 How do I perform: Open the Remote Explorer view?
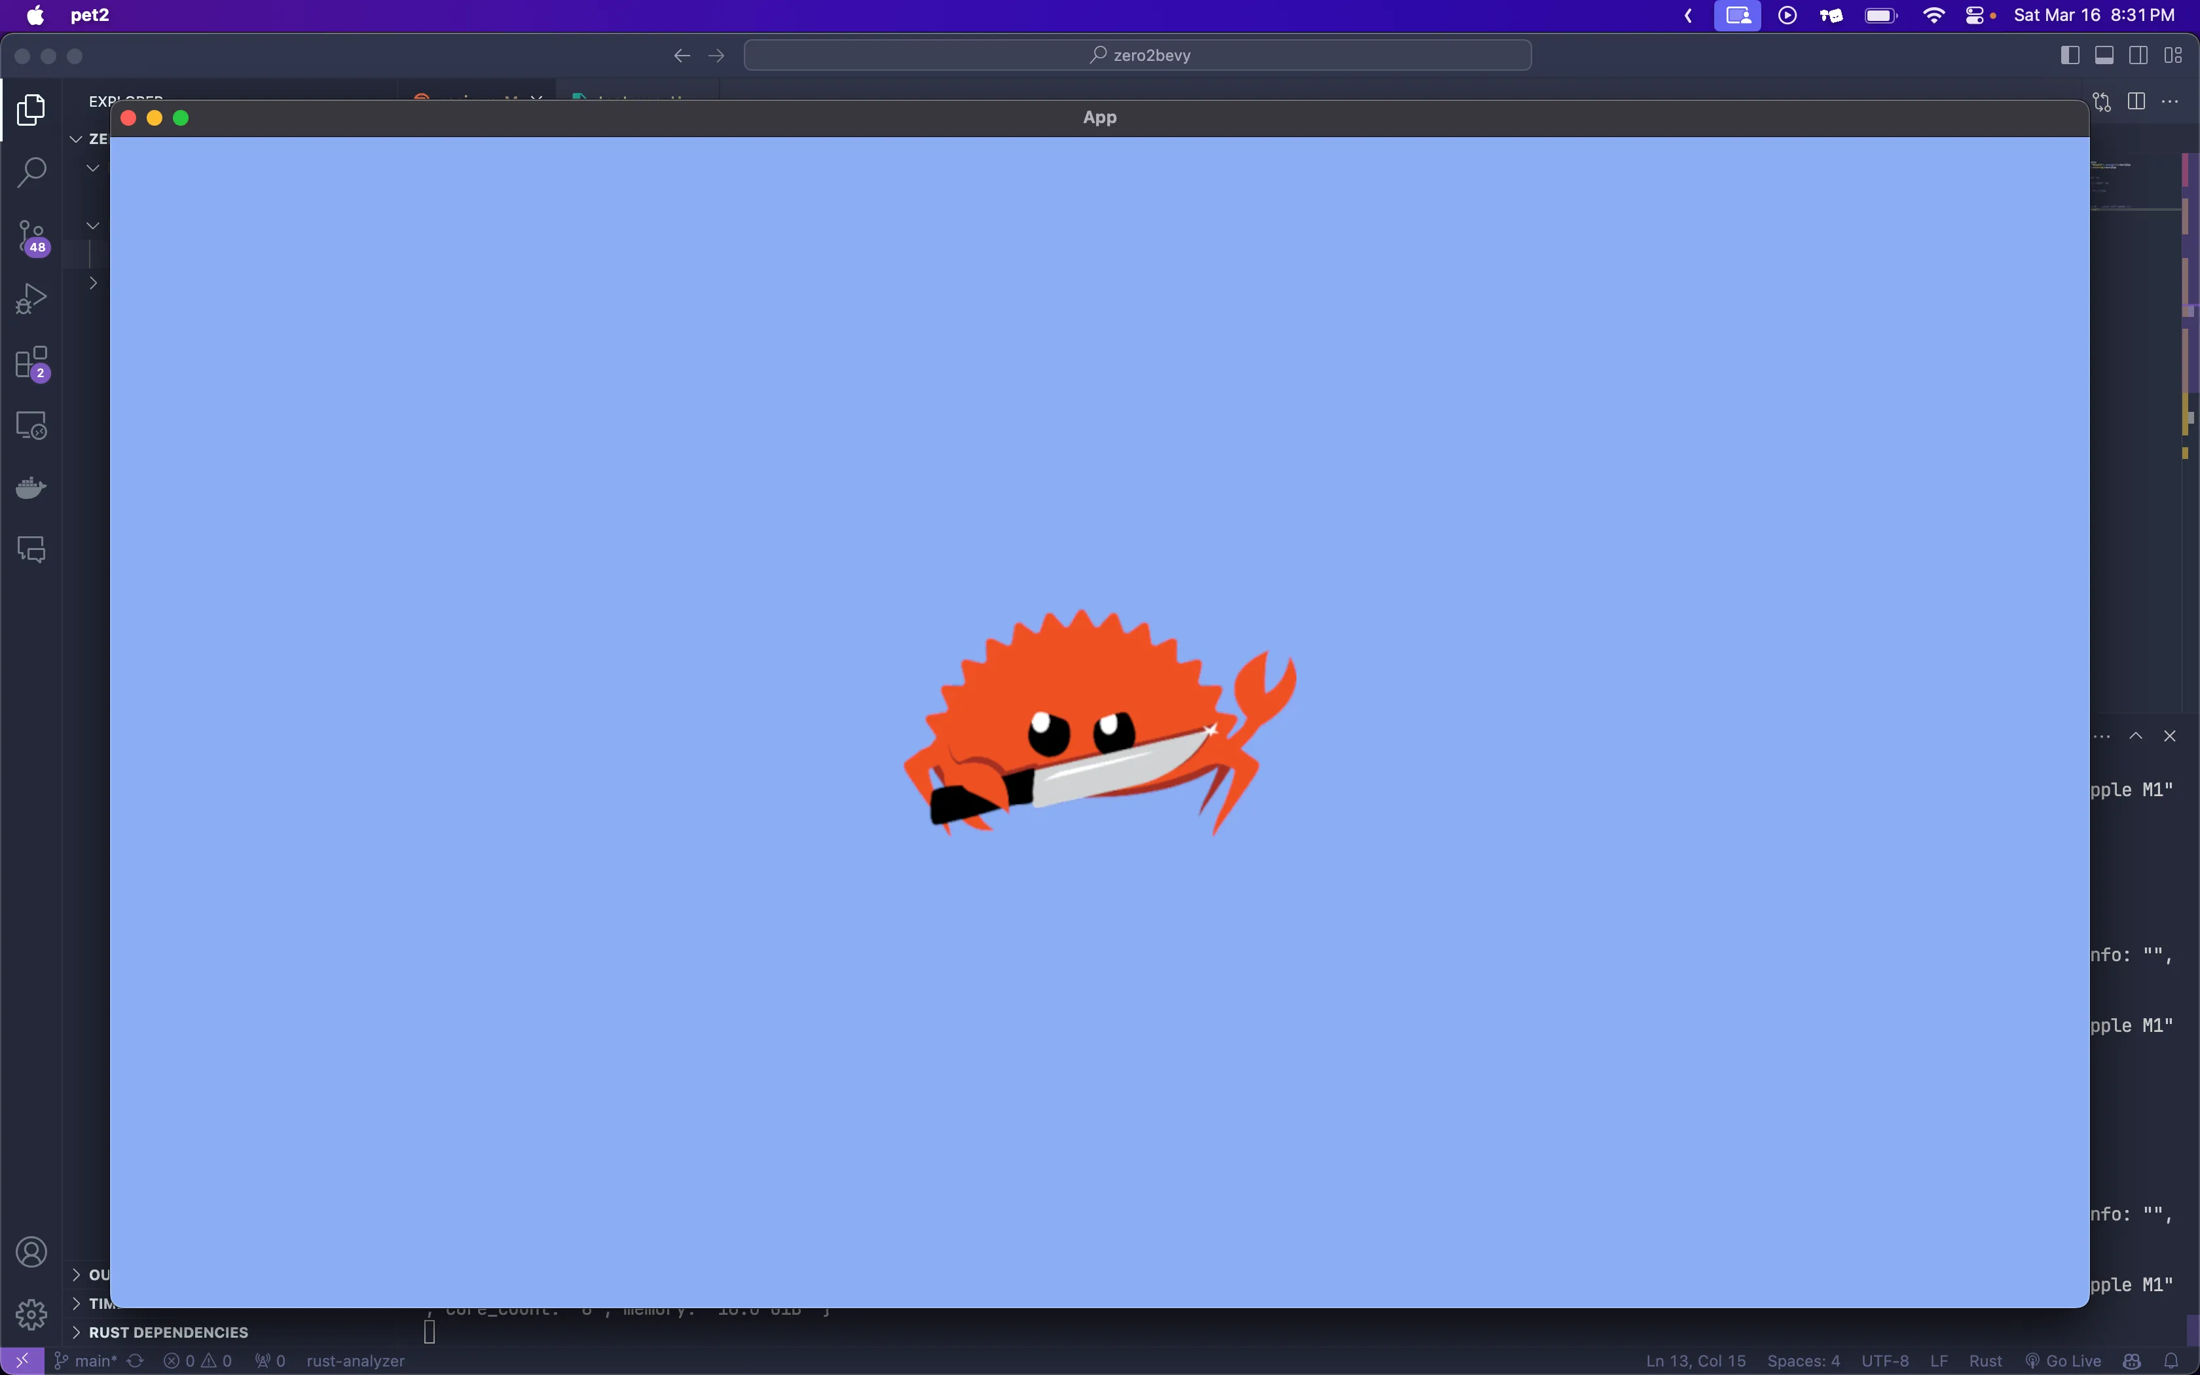click(x=31, y=426)
